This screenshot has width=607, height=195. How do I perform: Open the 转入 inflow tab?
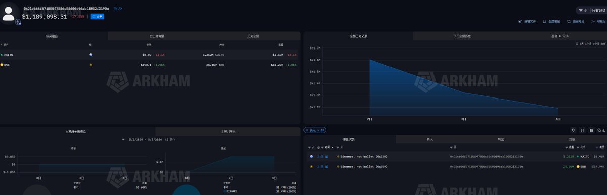[430, 139]
